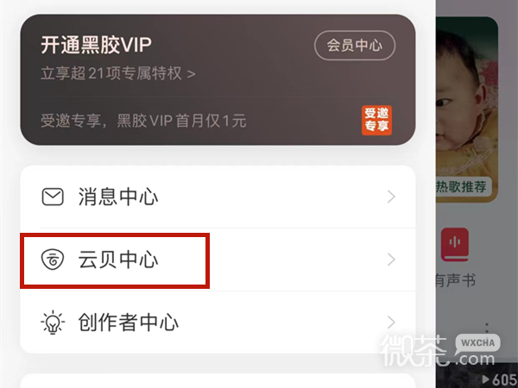Tap the 会员中心 button
This screenshot has height=388, width=518.
coord(355,45)
